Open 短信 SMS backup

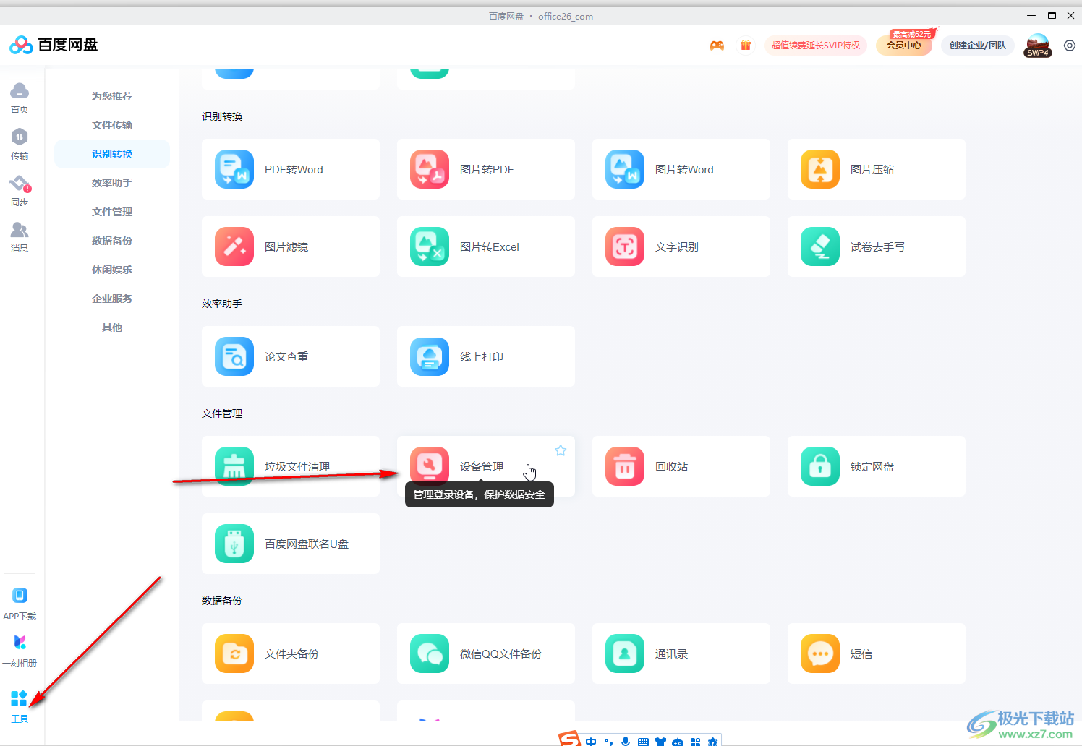(876, 653)
